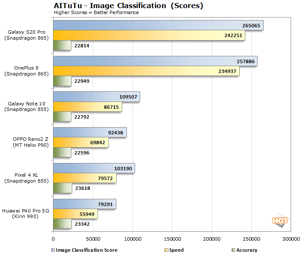Select the OPPO Reno2 Z axis label
This screenshot has width=303, height=256.
click(31, 142)
